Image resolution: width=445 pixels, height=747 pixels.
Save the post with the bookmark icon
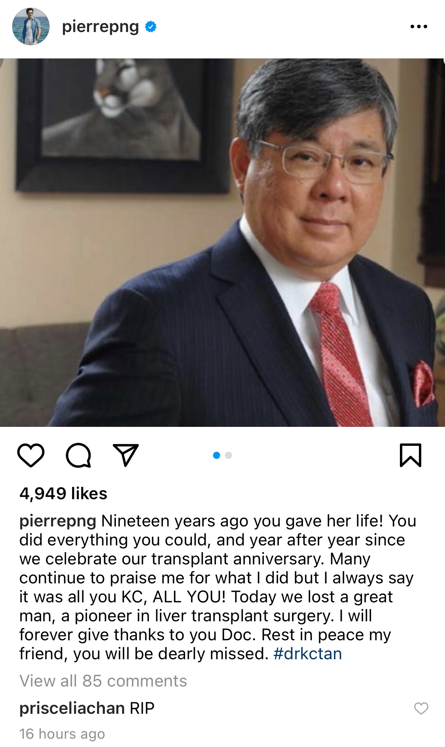411,455
